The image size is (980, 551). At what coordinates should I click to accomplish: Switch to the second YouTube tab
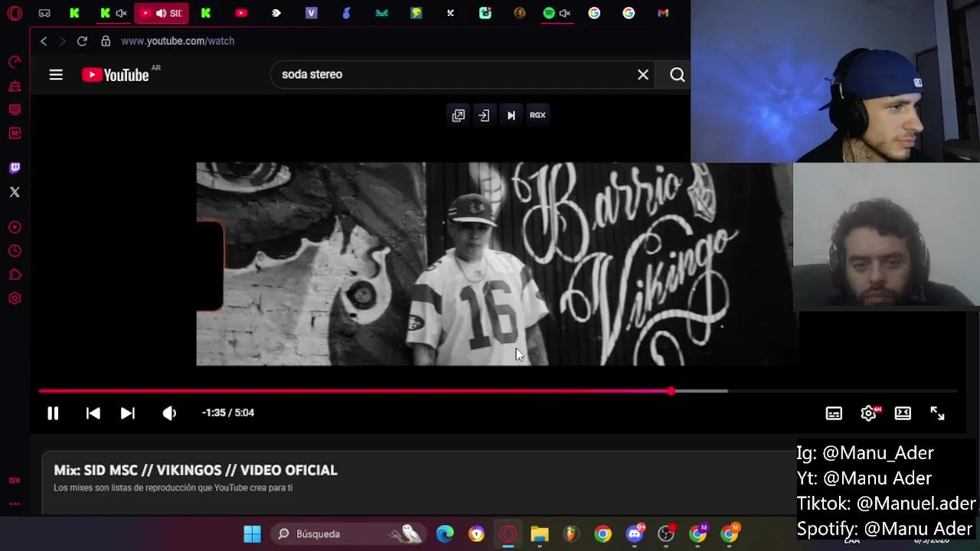(241, 13)
